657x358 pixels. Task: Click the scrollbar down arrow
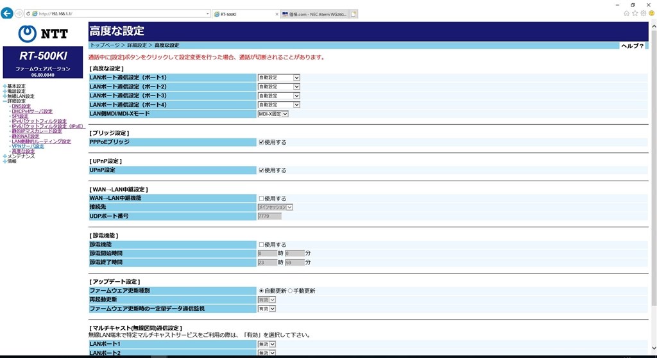tap(653, 348)
